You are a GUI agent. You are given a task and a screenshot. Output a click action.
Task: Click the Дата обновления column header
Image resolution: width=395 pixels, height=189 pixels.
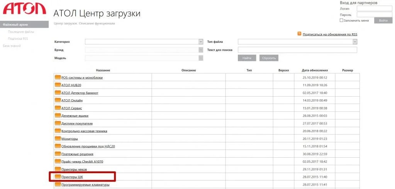[315, 70]
